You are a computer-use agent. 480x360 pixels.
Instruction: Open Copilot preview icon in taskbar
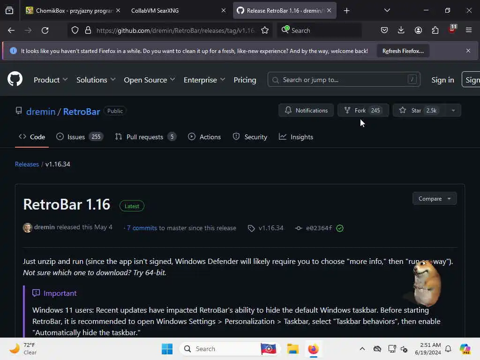465,349
